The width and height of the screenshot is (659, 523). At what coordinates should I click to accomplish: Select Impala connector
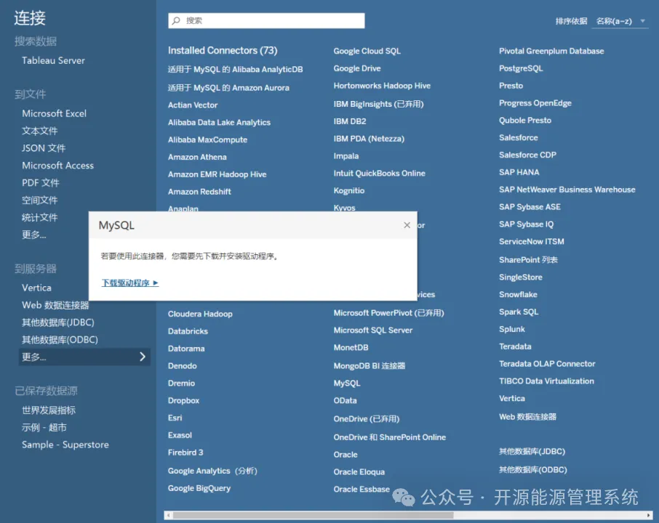tap(346, 155)
